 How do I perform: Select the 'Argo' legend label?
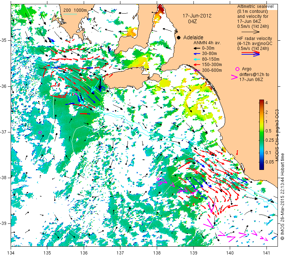pos(247,69)
